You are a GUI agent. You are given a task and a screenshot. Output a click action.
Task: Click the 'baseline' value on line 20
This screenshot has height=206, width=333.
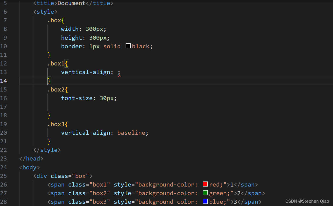click(x=131, y=133)
